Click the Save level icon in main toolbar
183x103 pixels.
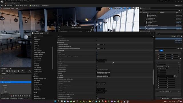click(x=2, y=5)
